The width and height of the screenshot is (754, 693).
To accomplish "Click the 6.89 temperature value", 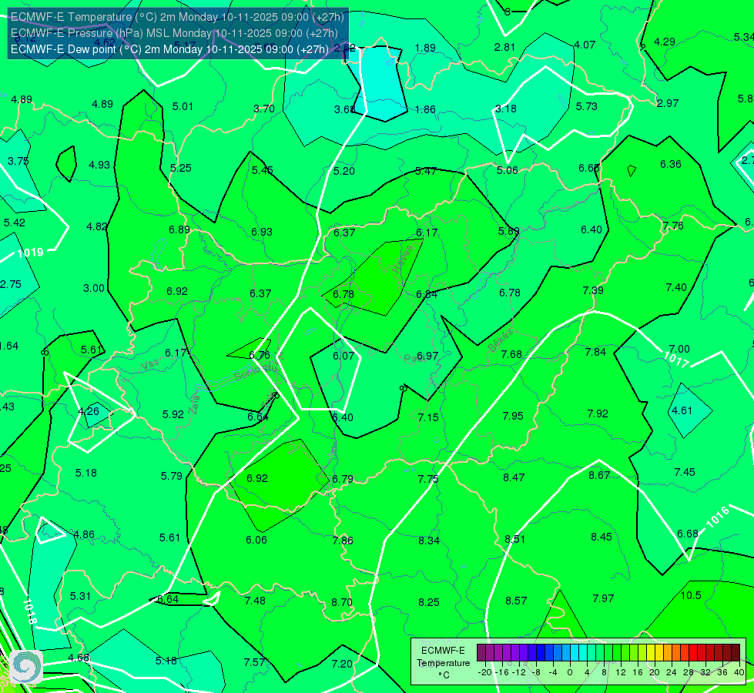I will pos(179,229).
